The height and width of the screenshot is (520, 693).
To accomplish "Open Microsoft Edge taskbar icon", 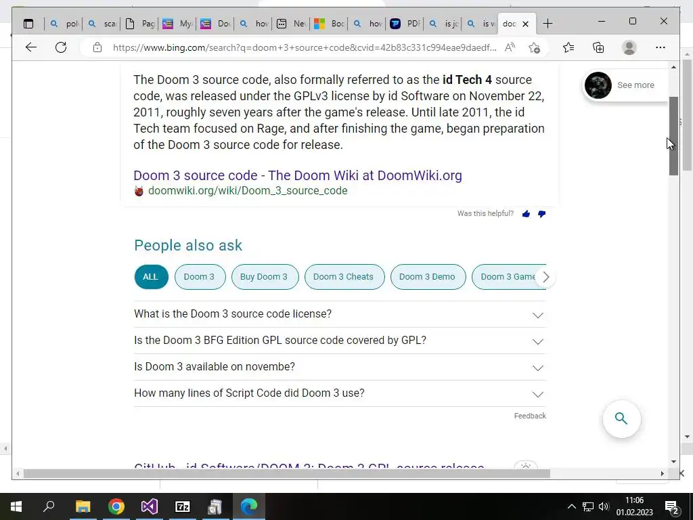I will point(249,506).
